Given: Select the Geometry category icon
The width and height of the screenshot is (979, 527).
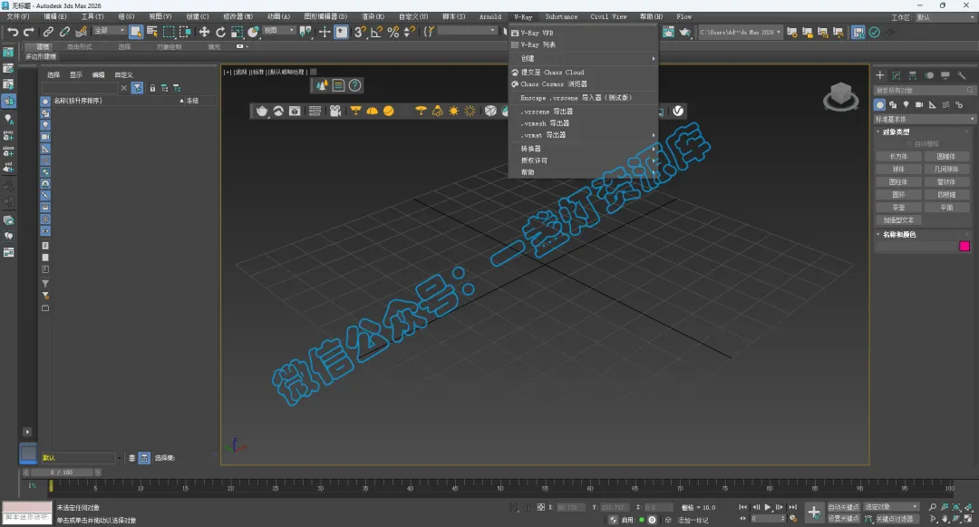Looking at the screenshot, I should (879, 105).
